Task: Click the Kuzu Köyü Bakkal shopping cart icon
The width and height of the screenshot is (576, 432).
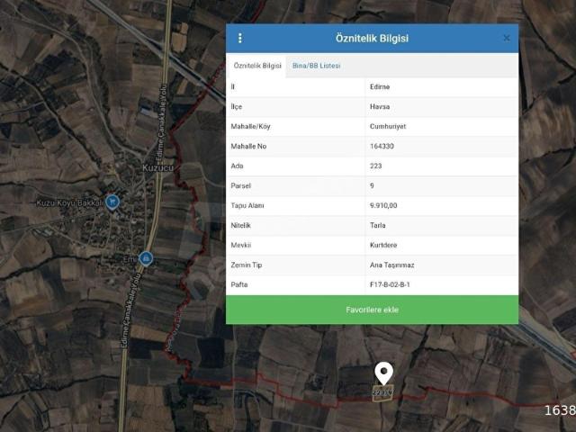Action: 112,202
